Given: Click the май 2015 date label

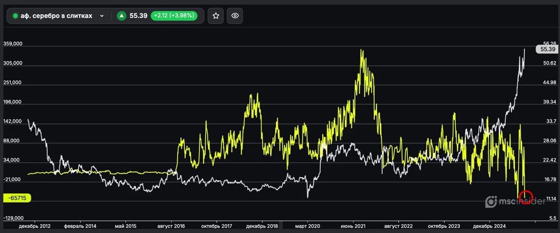Looking at the screenshot, I should [126, 226].
